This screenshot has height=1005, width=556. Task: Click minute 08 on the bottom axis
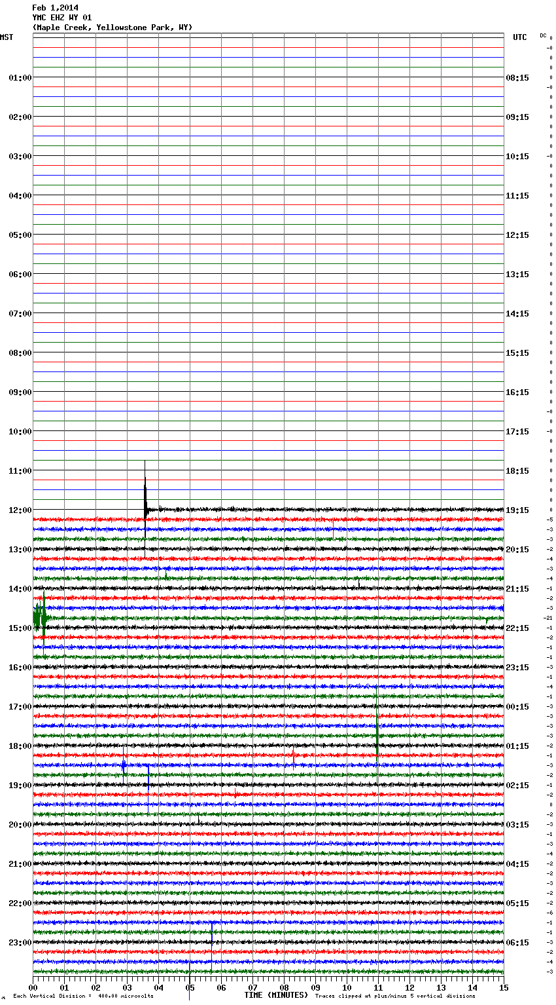tap(284, 987)
